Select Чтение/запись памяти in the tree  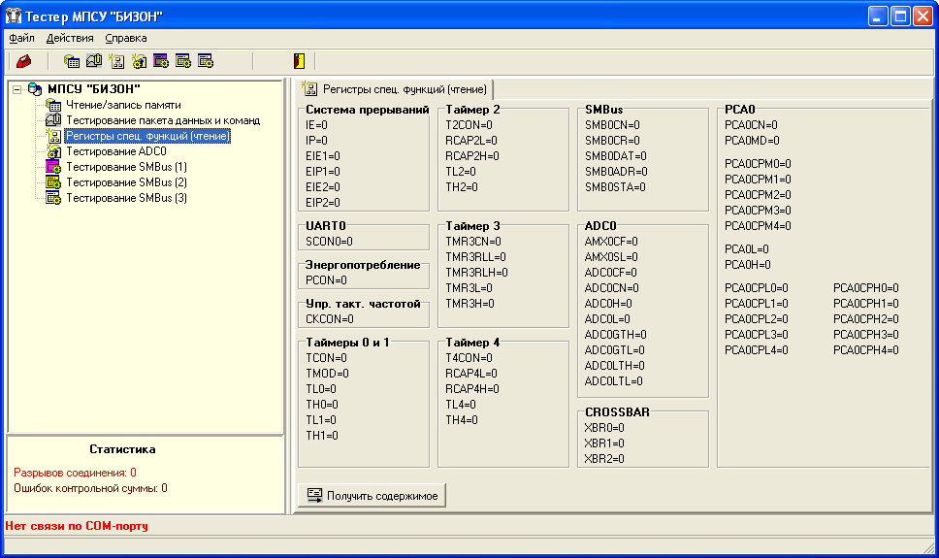[122, 105]
